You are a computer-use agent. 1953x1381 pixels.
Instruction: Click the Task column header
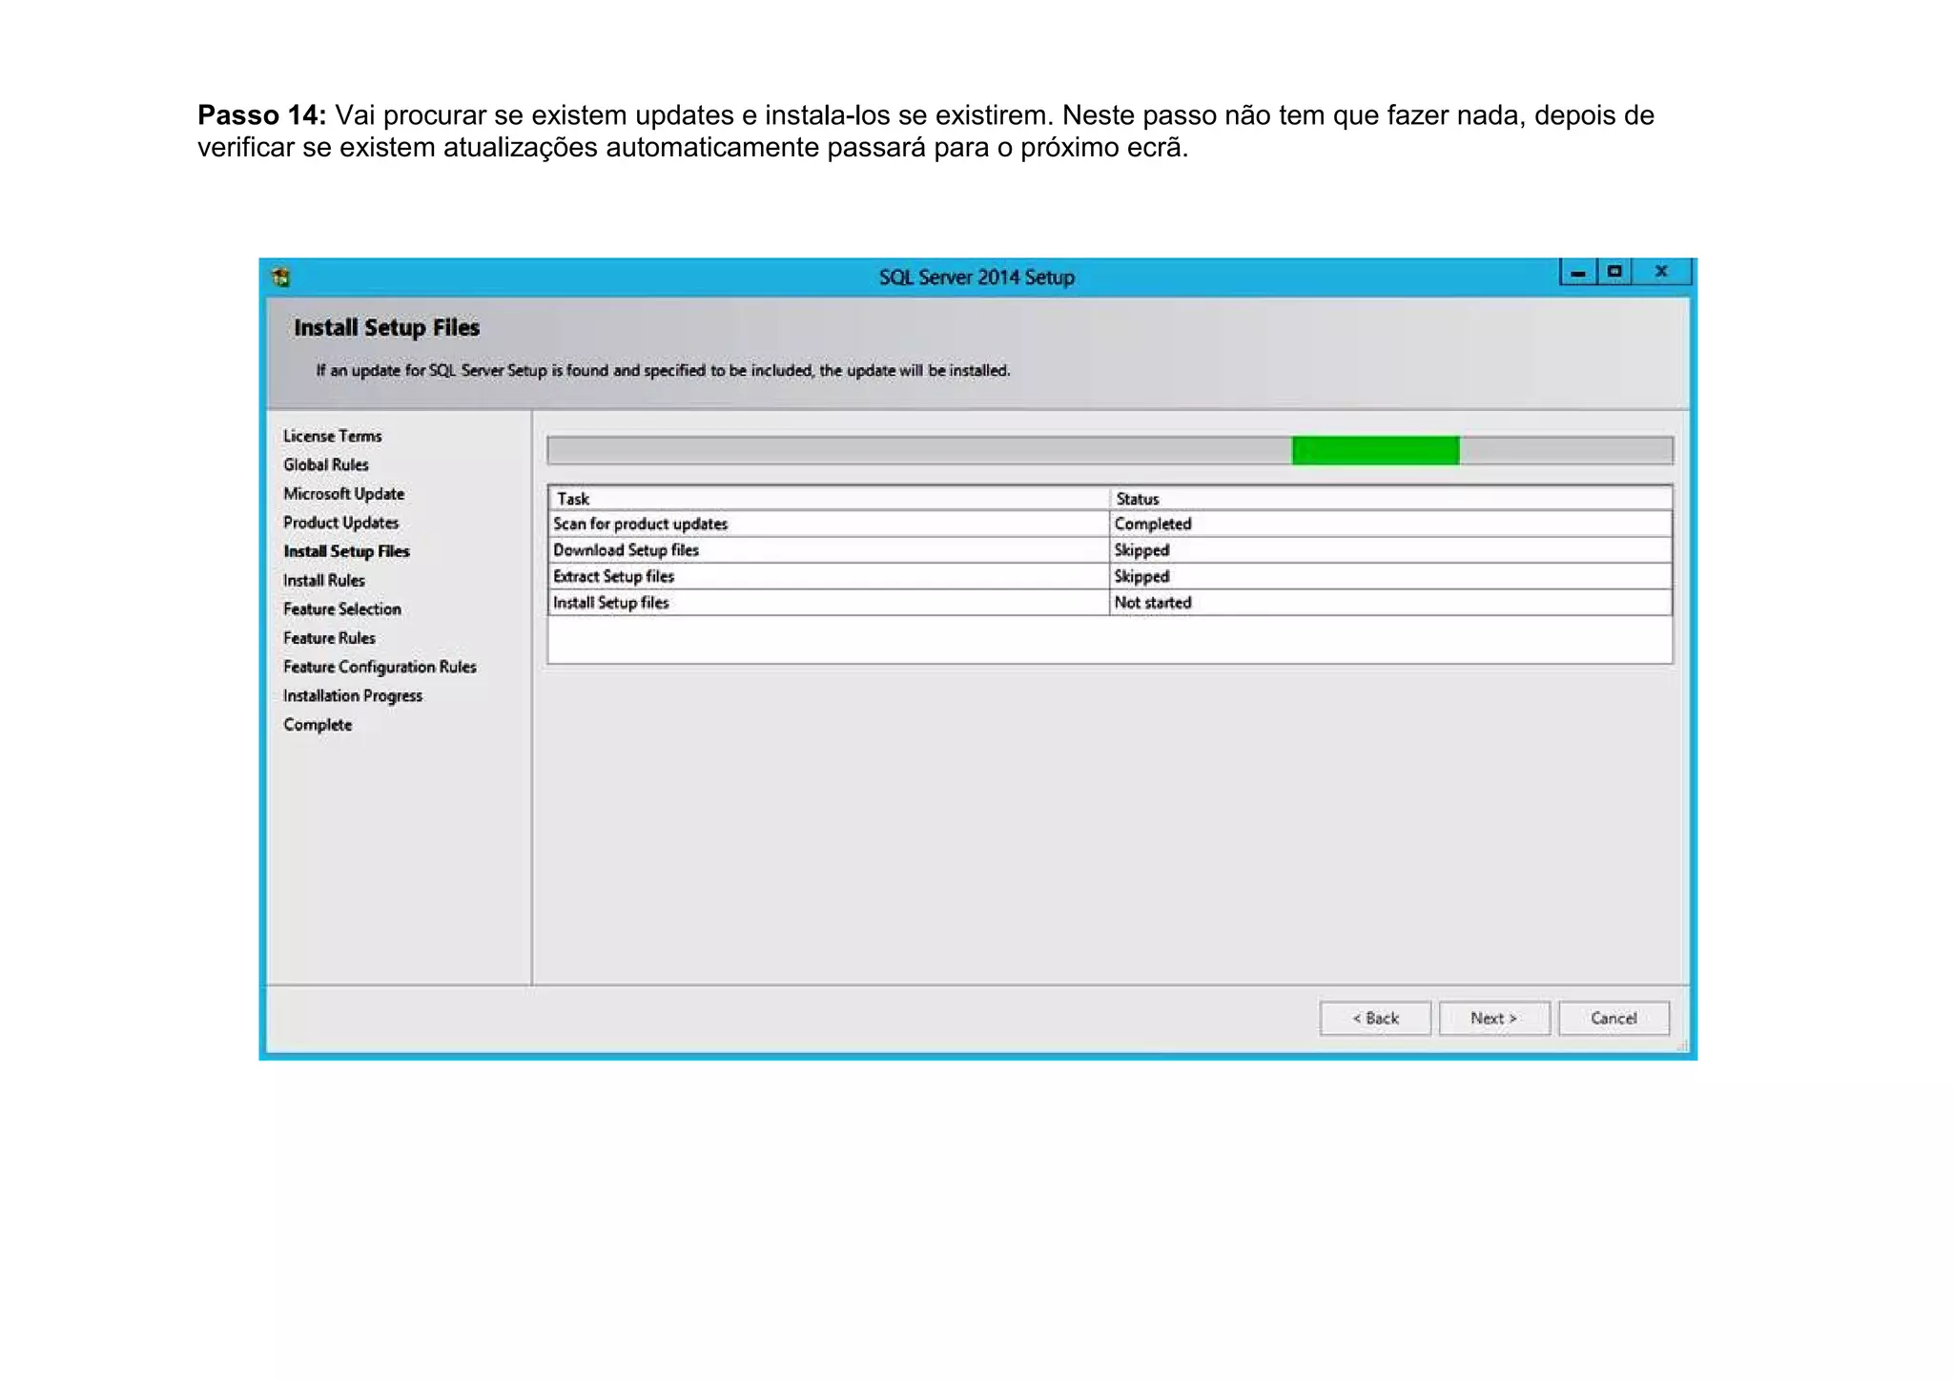(x=829, y=499)
